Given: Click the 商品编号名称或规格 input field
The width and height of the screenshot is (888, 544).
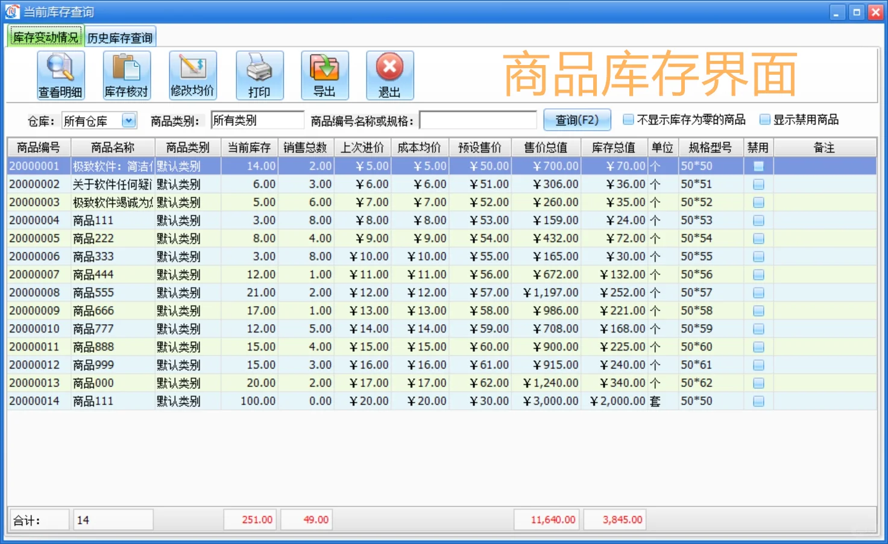Looking at the screenshot, I should coord(477,120).
